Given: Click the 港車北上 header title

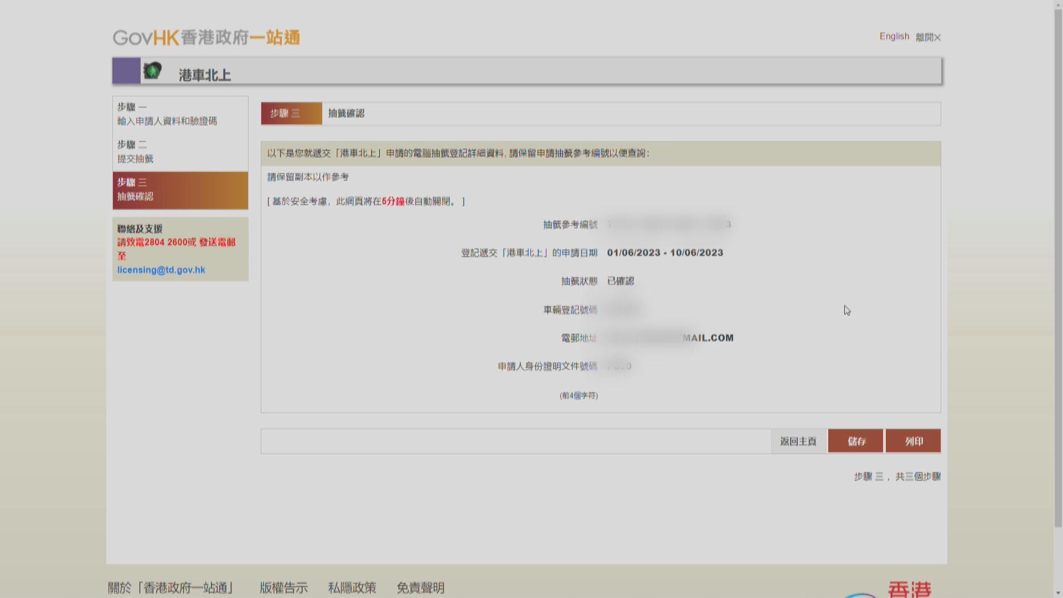Looking at the screenshot, I should click(x=204, y=75).
